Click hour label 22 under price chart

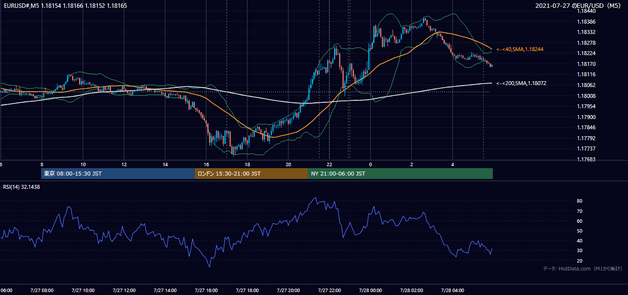pos(329,164)
